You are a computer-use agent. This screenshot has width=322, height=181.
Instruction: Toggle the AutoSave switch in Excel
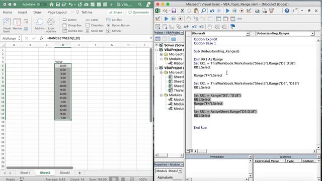tap(41, 5)
